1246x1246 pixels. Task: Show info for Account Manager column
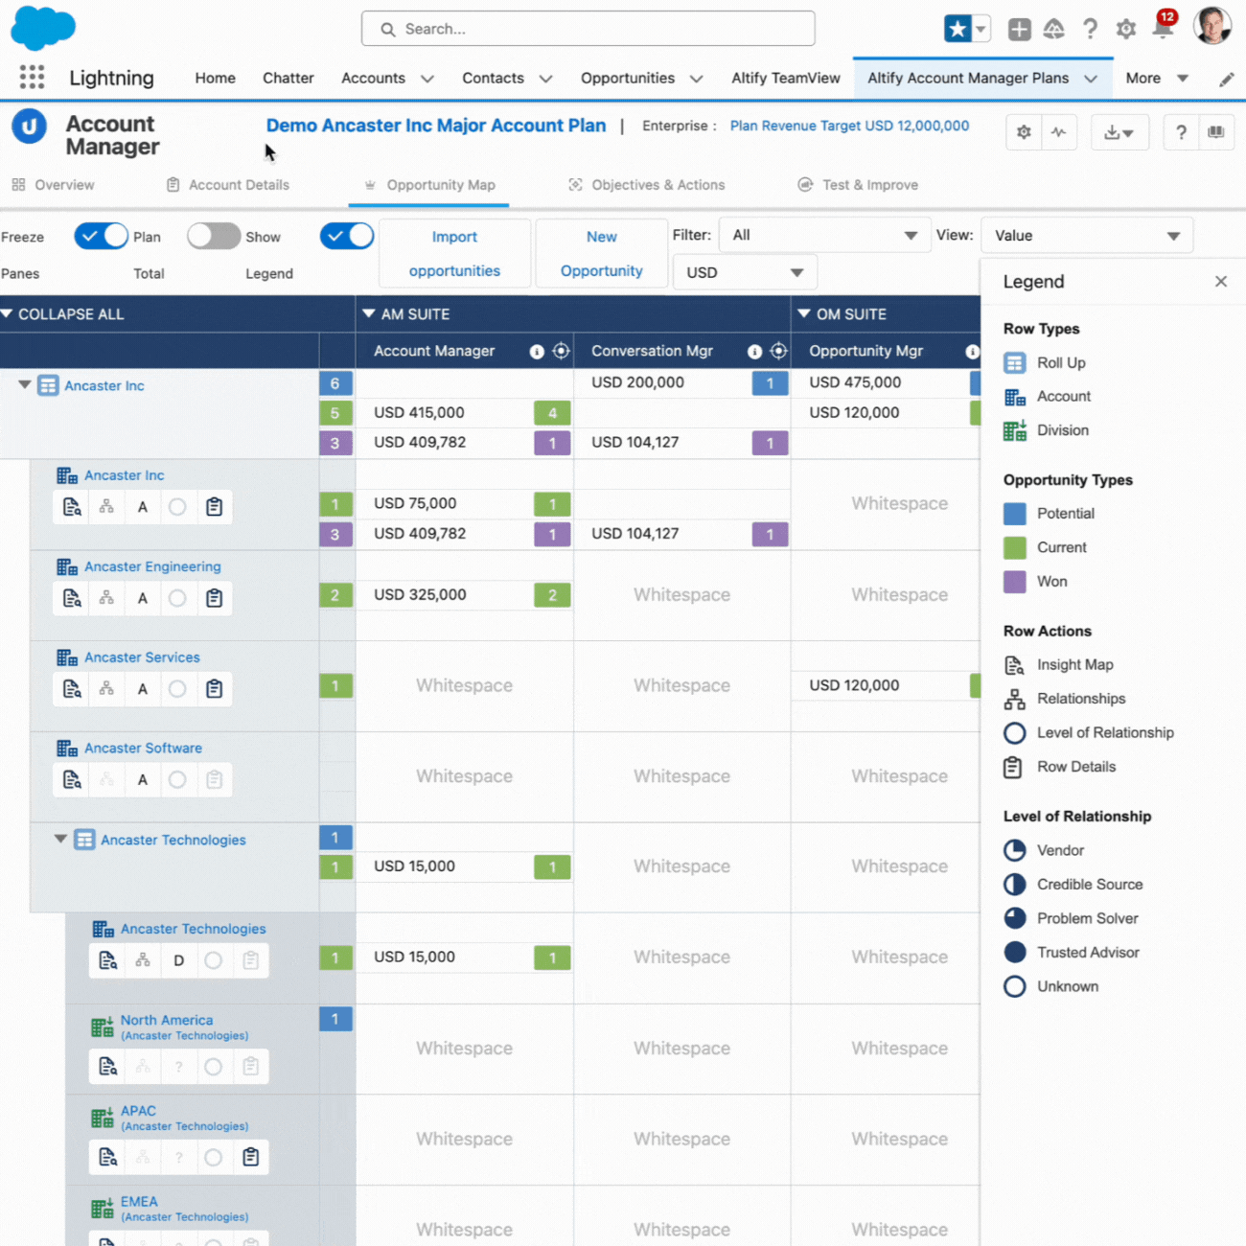click(x=537, y=352)
